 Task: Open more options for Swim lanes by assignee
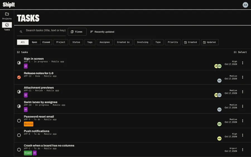pos(243,106)
